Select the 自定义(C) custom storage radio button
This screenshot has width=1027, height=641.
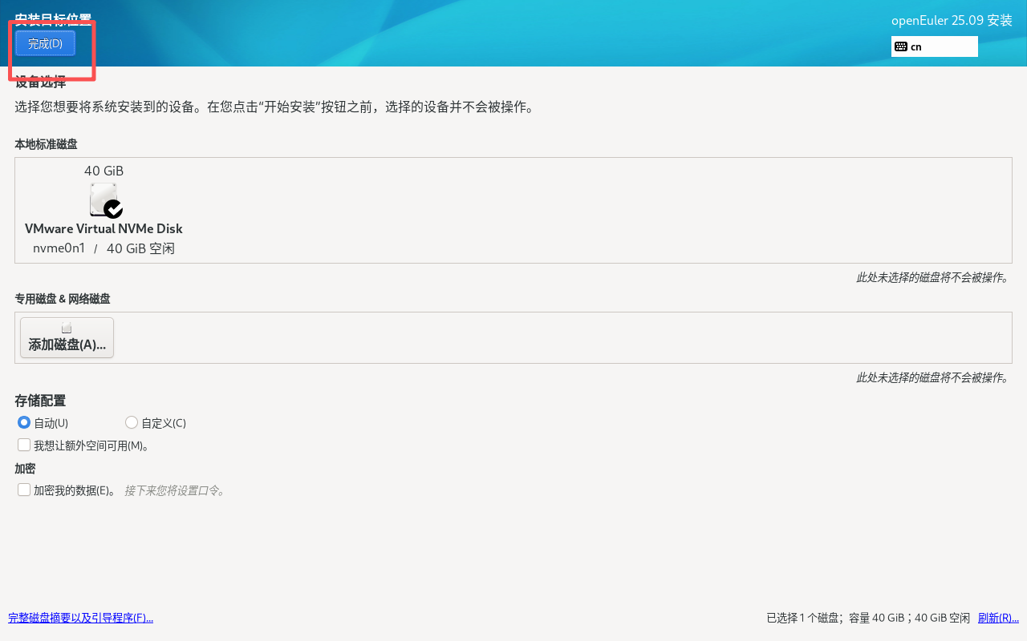[132, 422]
